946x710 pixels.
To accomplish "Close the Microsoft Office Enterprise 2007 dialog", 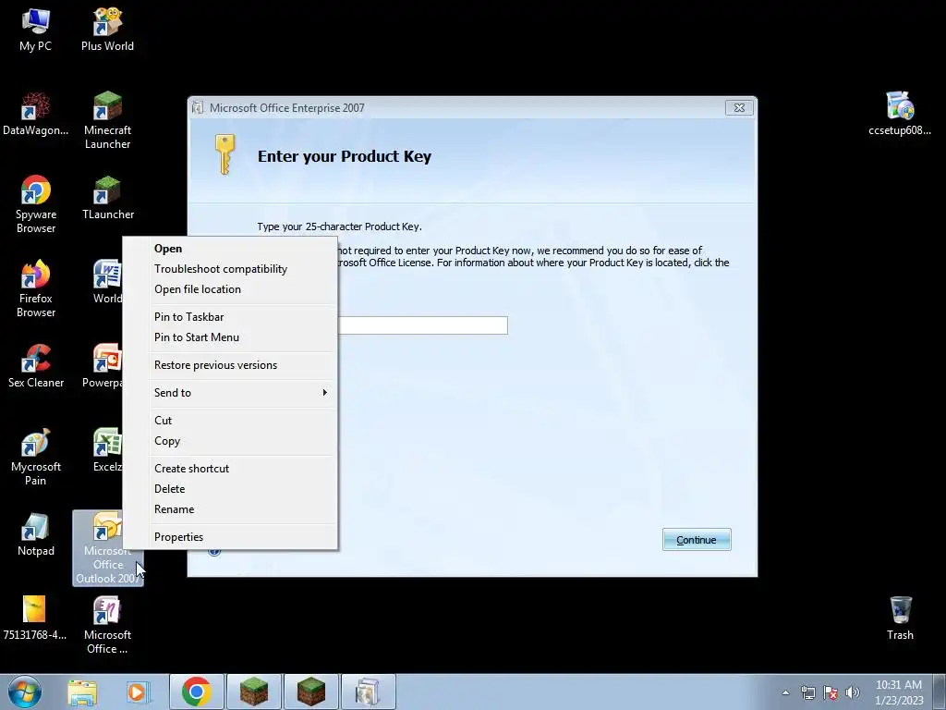I will tap(739, 107).
